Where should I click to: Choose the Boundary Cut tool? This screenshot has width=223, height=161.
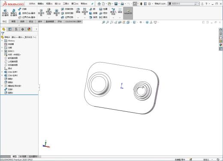(x=67, y=17)
